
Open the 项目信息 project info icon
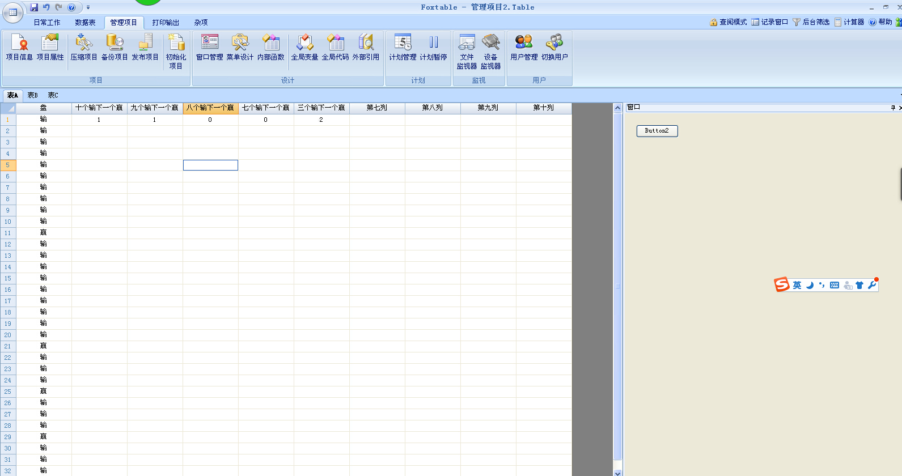[x=19, y=47]
